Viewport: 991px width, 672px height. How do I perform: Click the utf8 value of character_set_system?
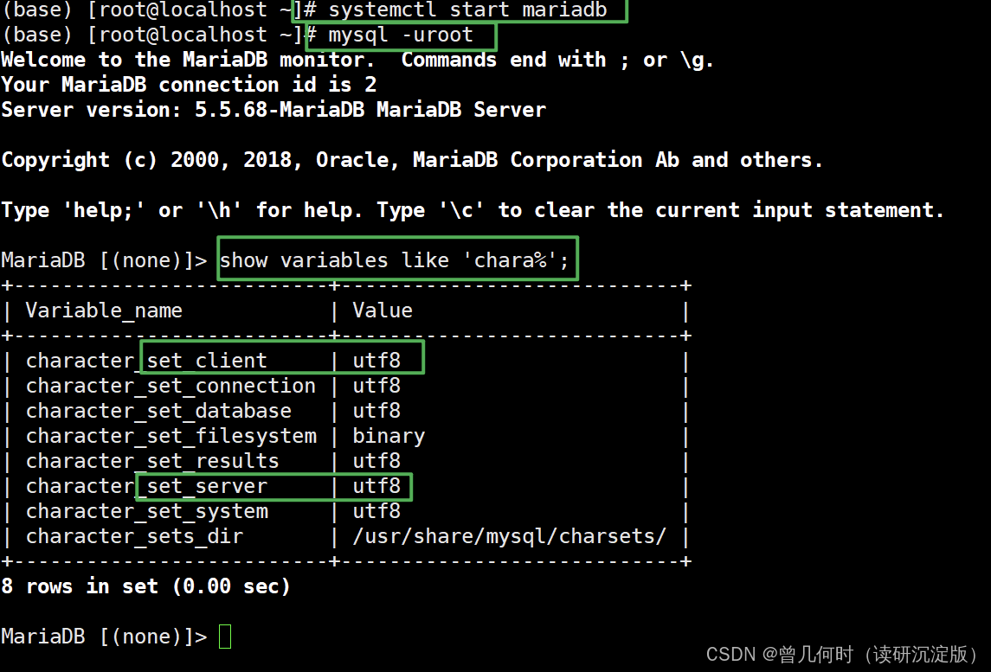[x=376, y=511]
